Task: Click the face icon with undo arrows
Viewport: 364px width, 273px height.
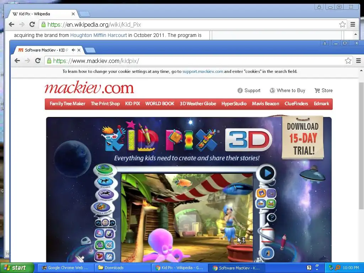Action: 105,223
